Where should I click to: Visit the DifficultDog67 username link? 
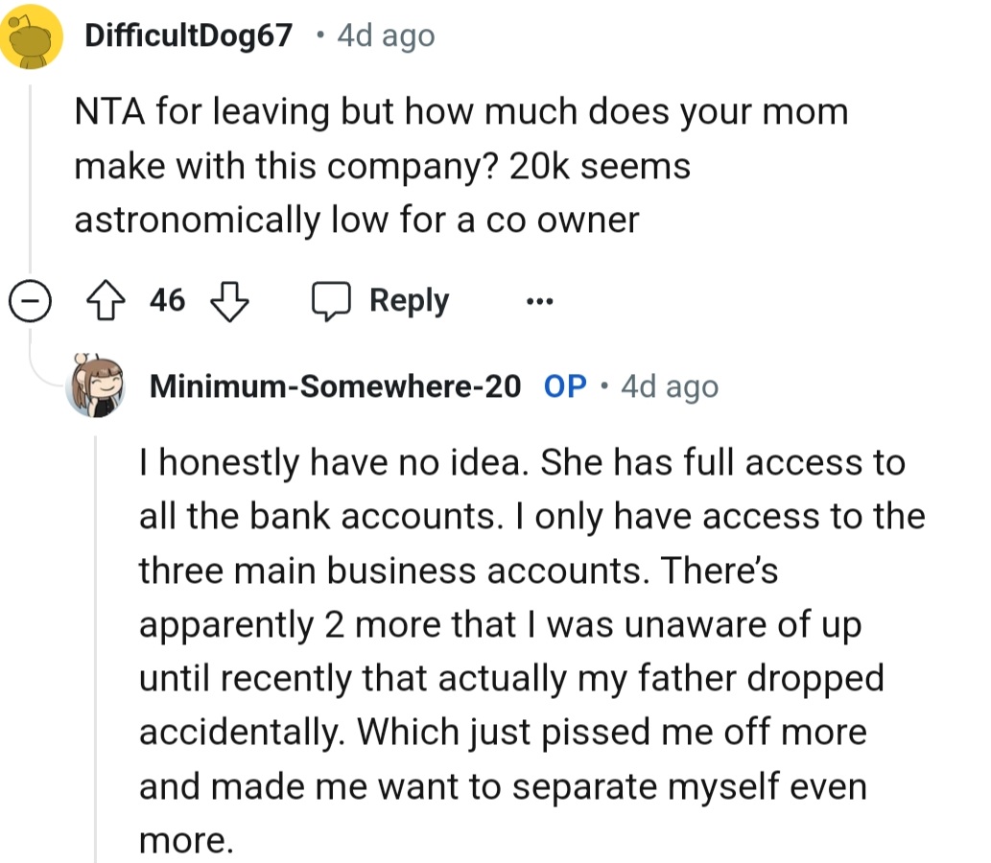(x=189, y=36)
